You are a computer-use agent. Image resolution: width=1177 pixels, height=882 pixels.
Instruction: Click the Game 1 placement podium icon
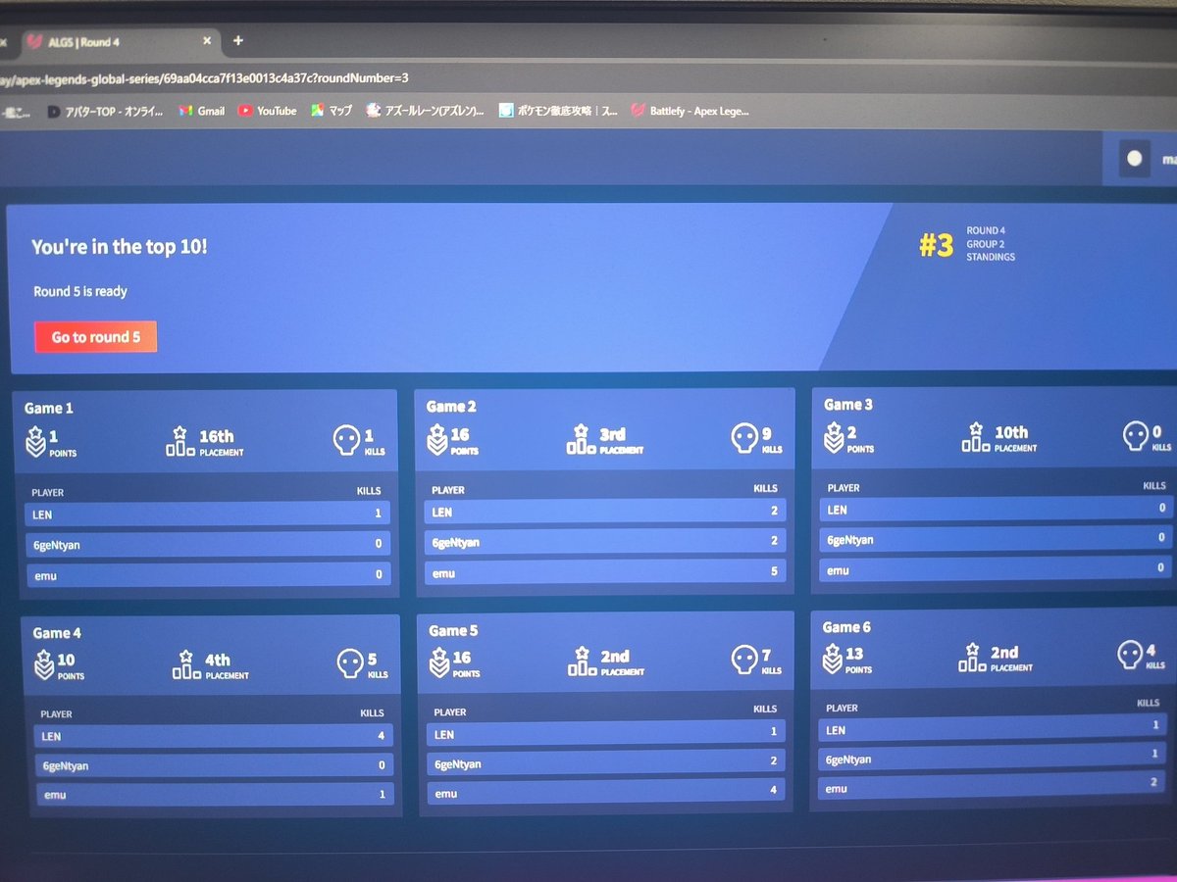click(x=180, y=441)
